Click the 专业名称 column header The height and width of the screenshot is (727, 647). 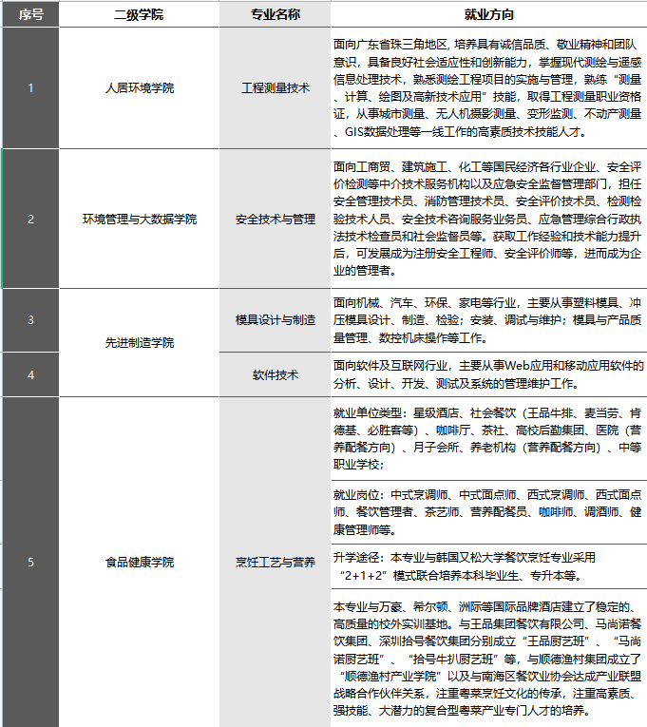click(276, 14)
